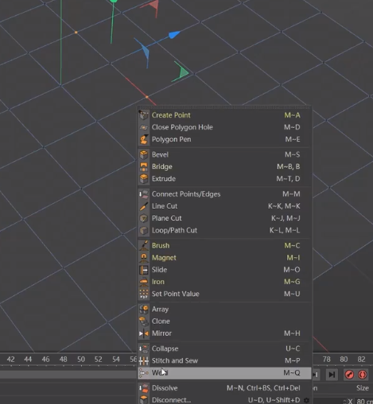
Task: Click the go-to-end playback button
Action: point(332,375)
